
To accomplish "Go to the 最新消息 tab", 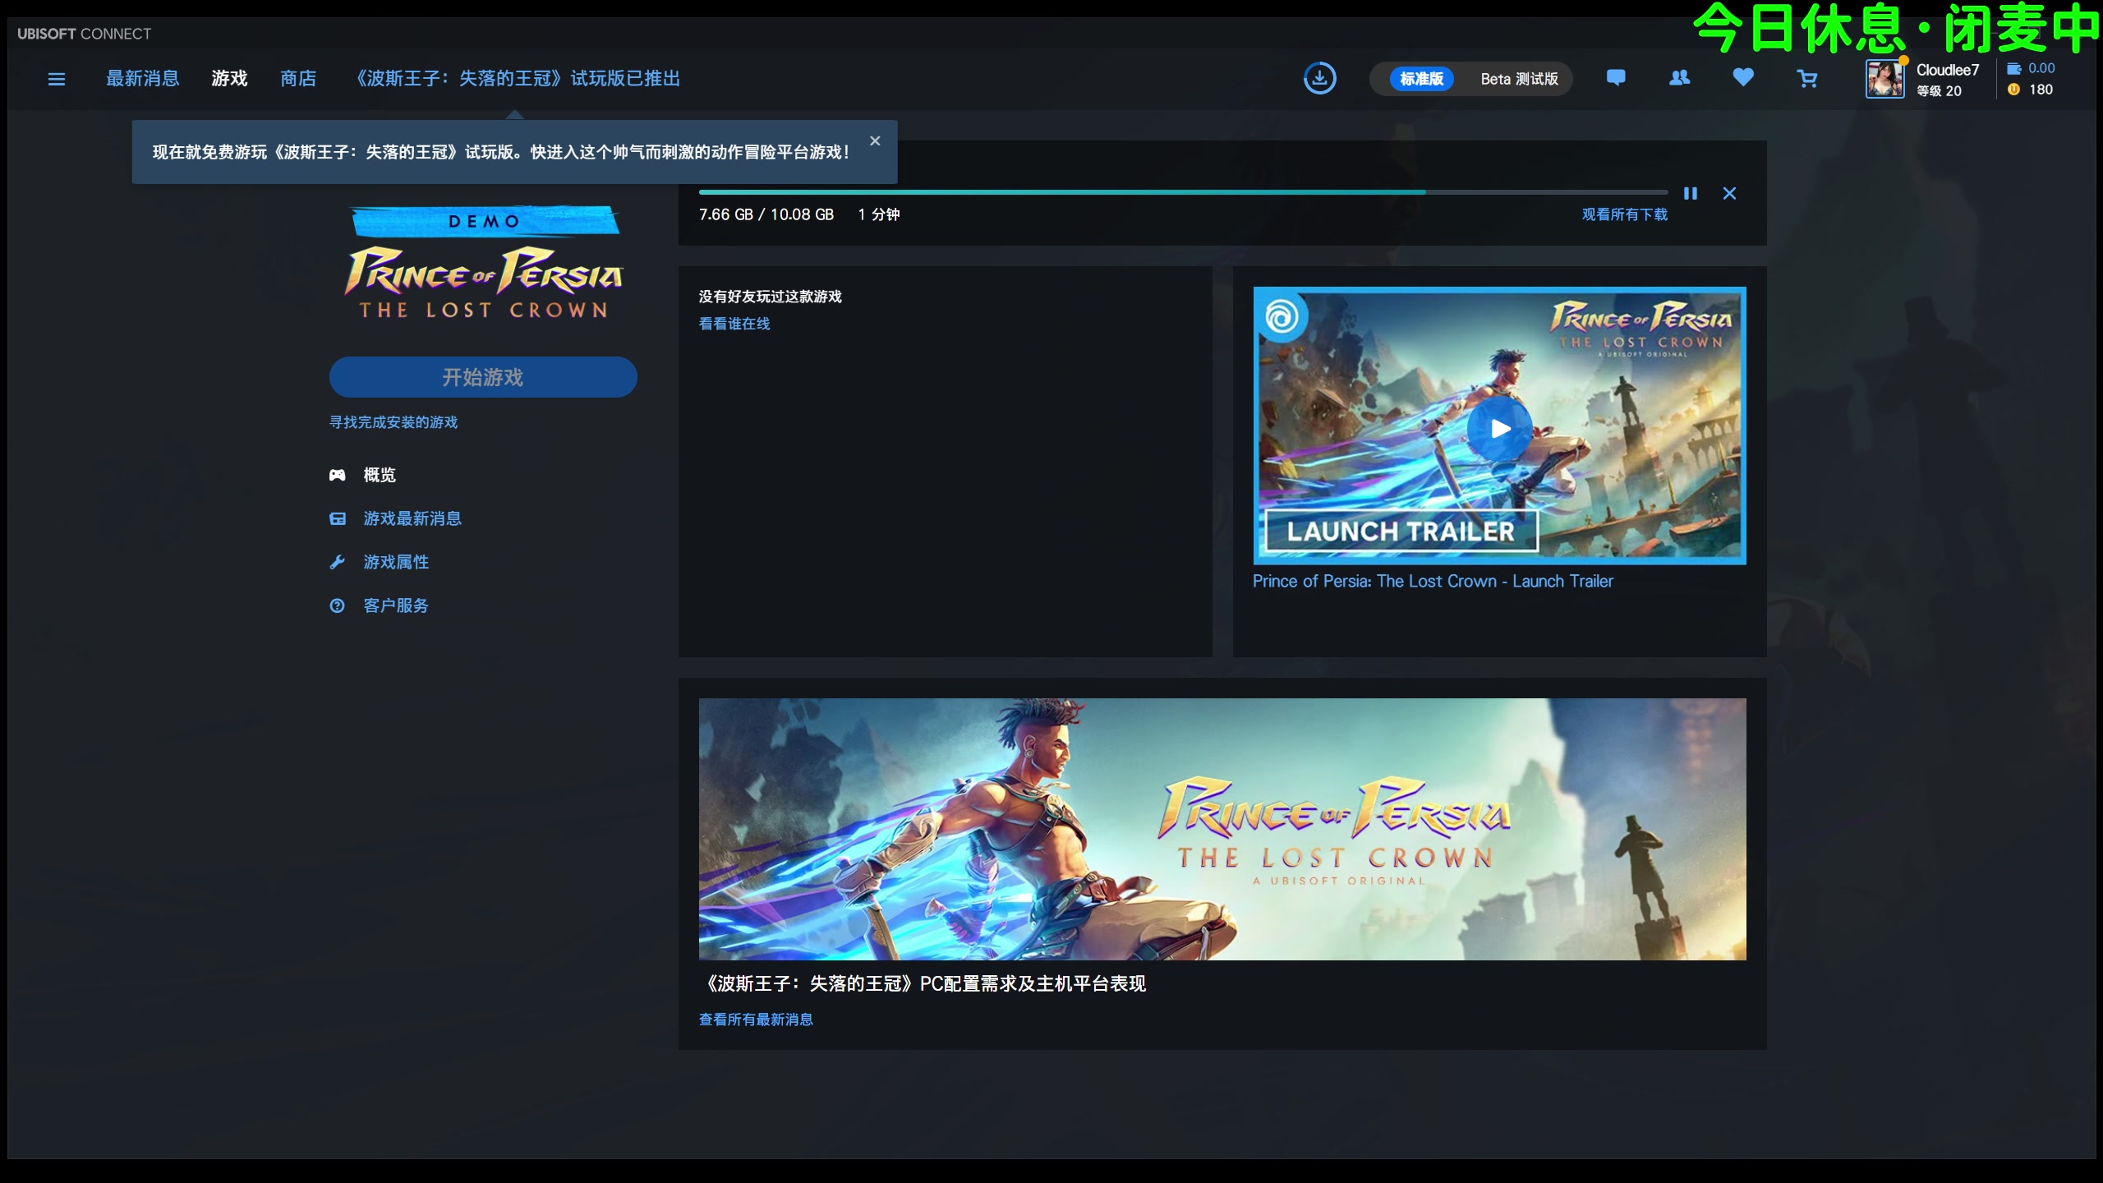I will click(143, 79).
